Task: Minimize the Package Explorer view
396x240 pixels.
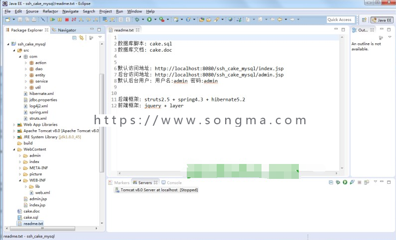Action: click(x=92, y=29)
